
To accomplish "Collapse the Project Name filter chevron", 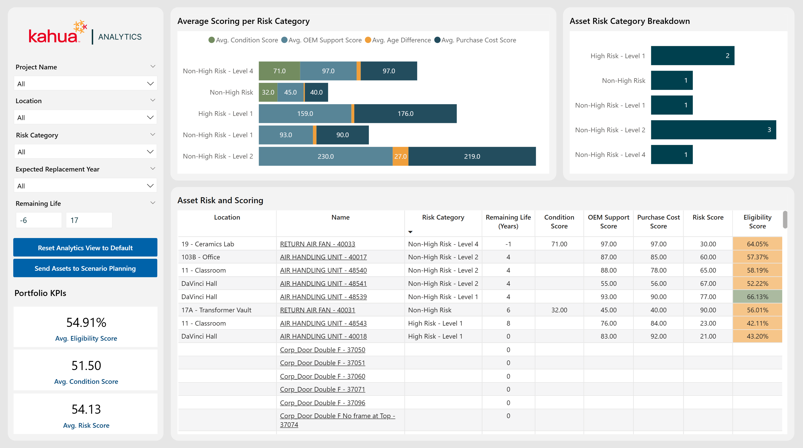I will [153, 66].
